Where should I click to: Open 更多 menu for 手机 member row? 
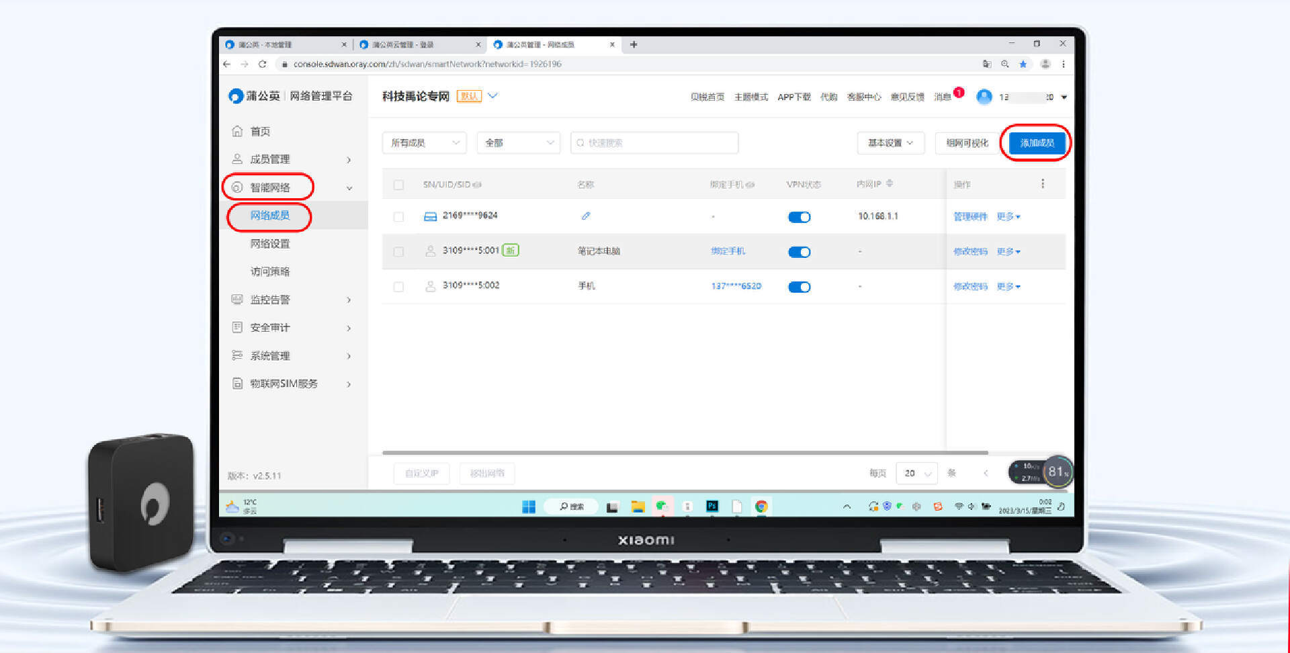(1008, 287)
